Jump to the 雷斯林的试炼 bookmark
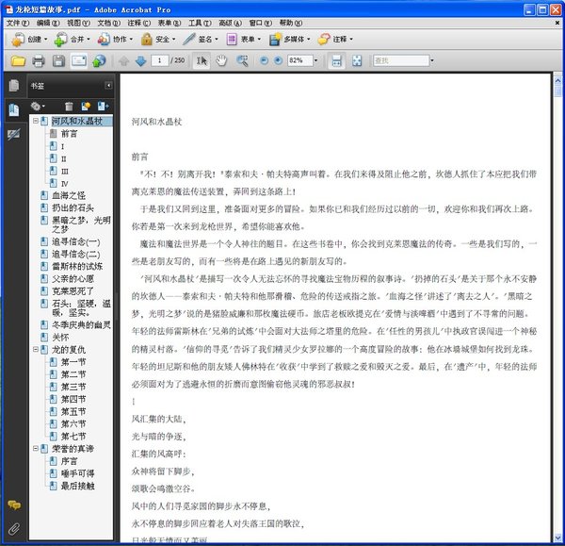The image size is (565, 546). [x=77, y=266]
